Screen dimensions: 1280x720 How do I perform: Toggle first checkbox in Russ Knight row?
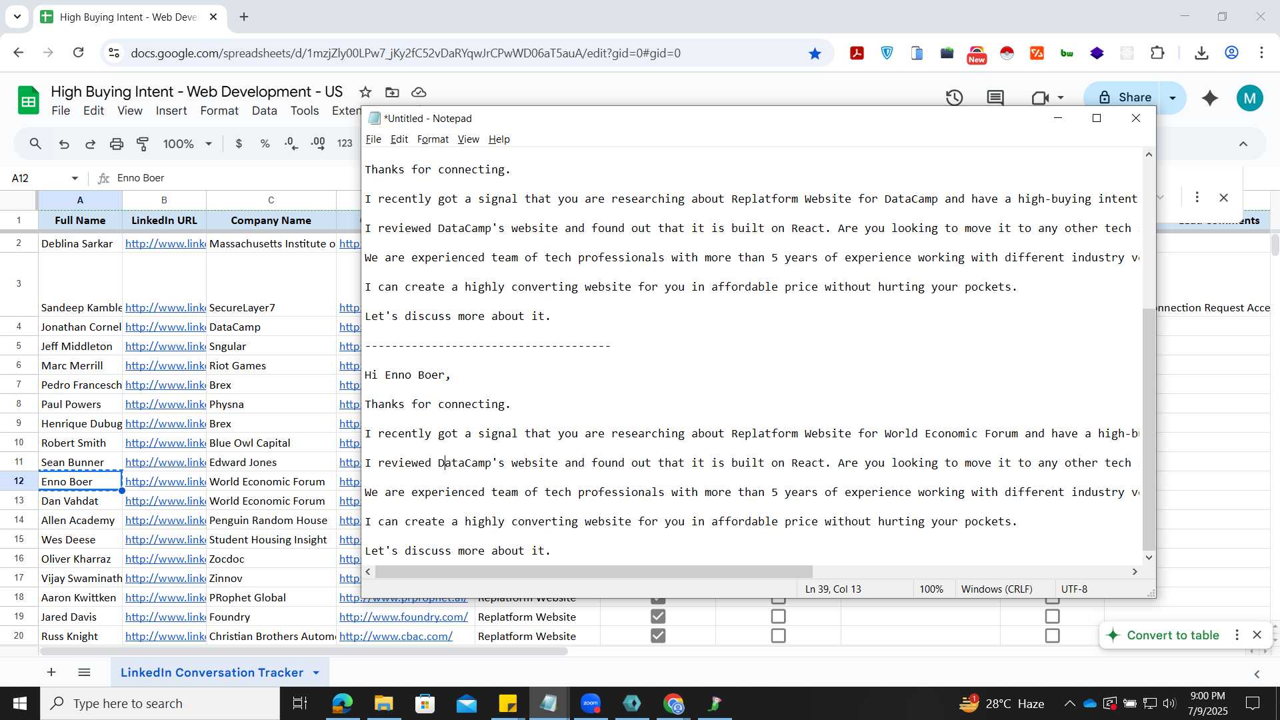[x=658, y=636]
